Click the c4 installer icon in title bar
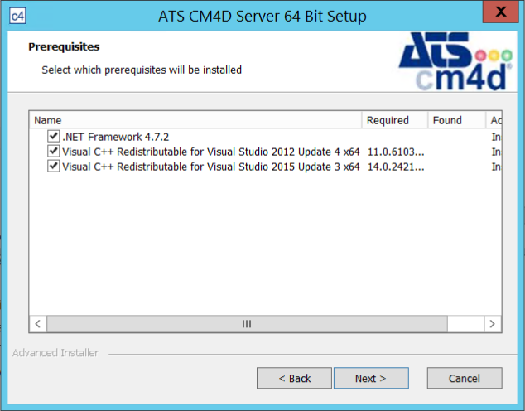Image resolution: width=525 pixels, height=411 pixels. click(17, 16)
